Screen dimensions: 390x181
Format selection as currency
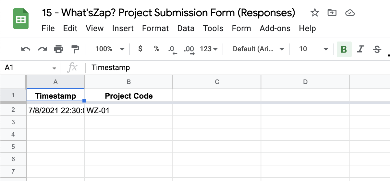pyautogui.click(x=140, y=49)
